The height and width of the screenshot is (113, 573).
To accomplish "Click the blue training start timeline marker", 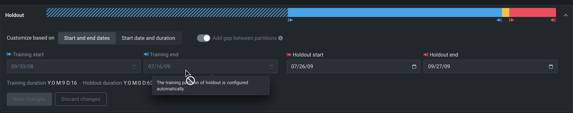I will (x=290, y=20).
